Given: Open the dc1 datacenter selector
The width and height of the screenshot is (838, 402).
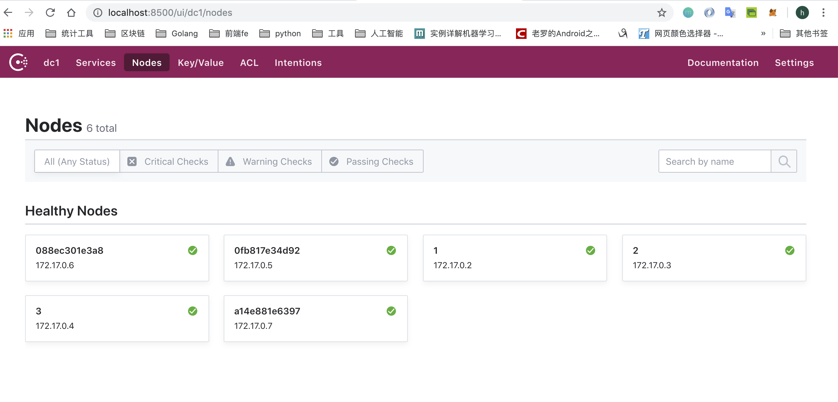Looking at the screenshot, I should pyautogui.click(x=51, y=63).
